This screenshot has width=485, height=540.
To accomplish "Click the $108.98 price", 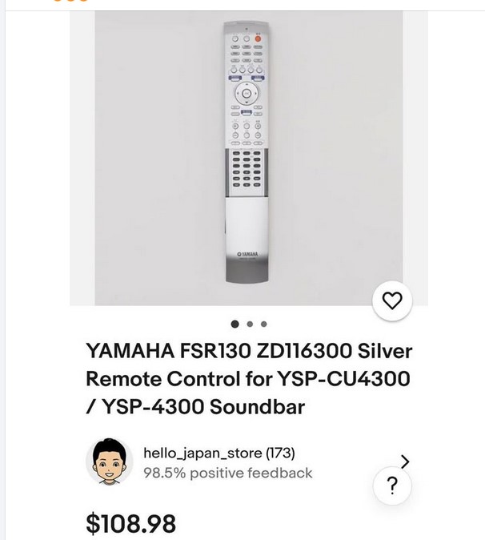I will pos(130,523).
